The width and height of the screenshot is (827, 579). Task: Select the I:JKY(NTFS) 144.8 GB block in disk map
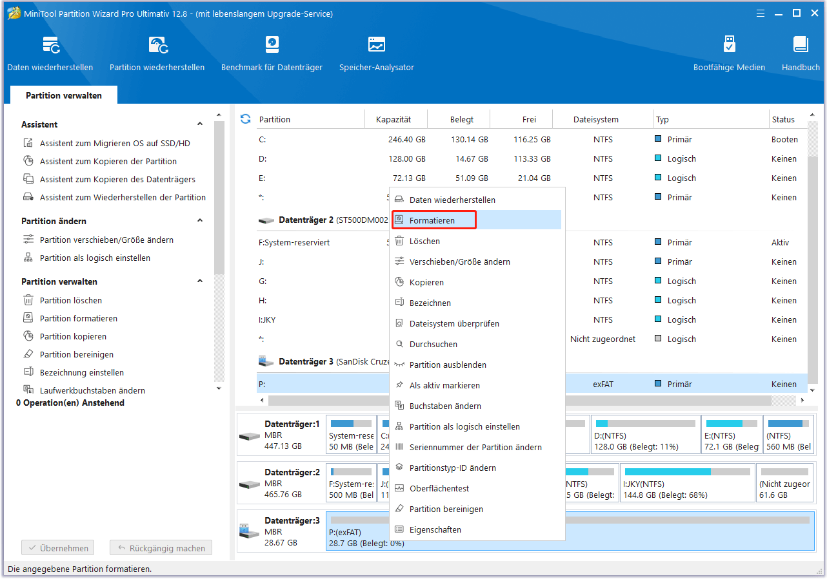pyautogui.click(x=687, y=482)
